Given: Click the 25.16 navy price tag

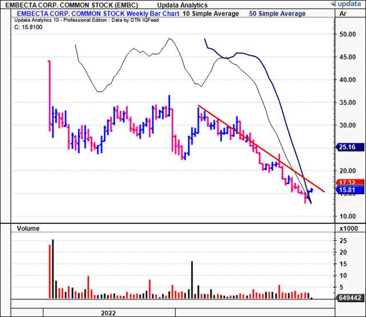Looking at the screenshot, I should (x=345, y=146).
